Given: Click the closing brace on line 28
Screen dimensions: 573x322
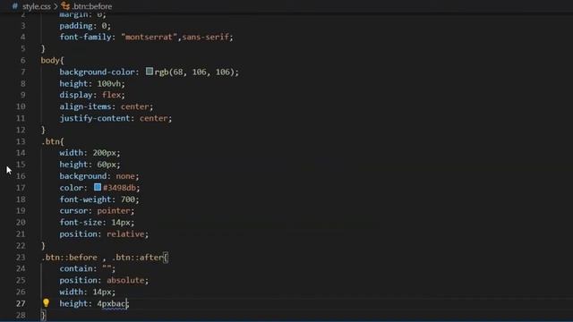Looking at the screenshot, I should pyautogui.click(x=43, y=315).
